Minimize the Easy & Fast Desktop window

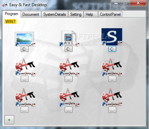pyautogui.click(x=116, y=3)
